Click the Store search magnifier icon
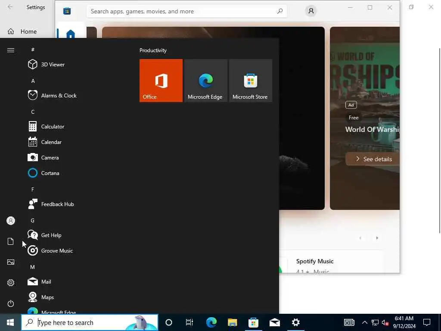The height and width of the screenshot is (331, 441). (280, 11)
